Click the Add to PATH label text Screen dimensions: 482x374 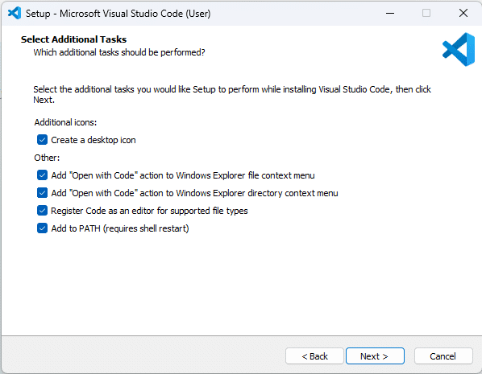click(x=120, y=228)
